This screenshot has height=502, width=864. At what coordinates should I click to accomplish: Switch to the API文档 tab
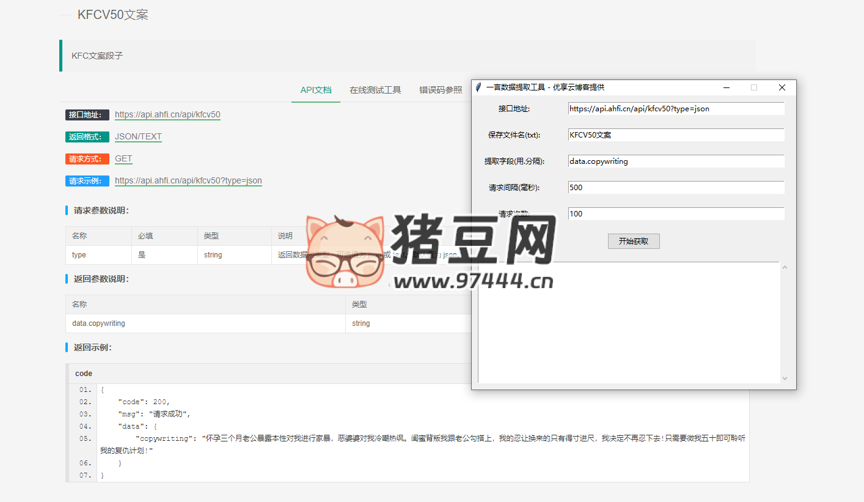pos(316,90)
